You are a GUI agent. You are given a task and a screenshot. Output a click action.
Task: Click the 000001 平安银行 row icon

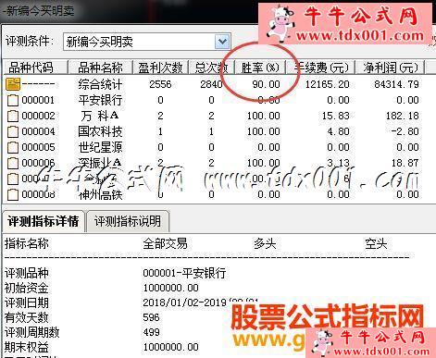click(x=13, y=100)
